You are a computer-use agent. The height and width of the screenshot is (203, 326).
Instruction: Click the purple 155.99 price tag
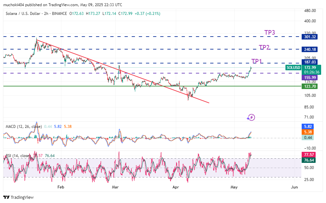click(x=310, y=78)
